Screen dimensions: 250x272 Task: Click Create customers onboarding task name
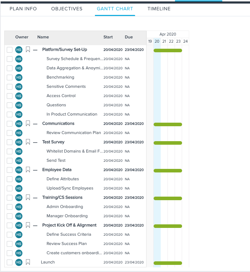click(x=74, y=253)
